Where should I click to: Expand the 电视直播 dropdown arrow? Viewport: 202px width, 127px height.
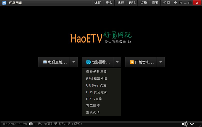pyautogui.click(x=74, y=62)
